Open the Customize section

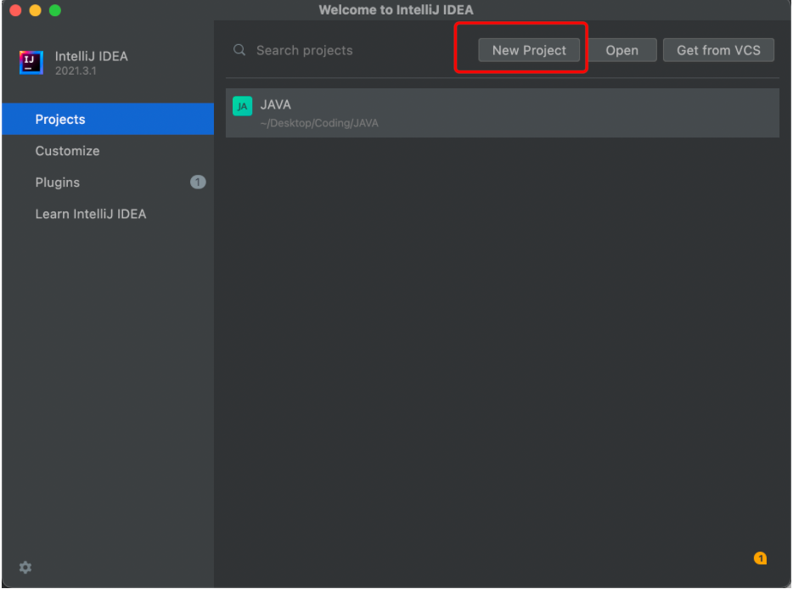pyautogui.click(x=108, y=151)
